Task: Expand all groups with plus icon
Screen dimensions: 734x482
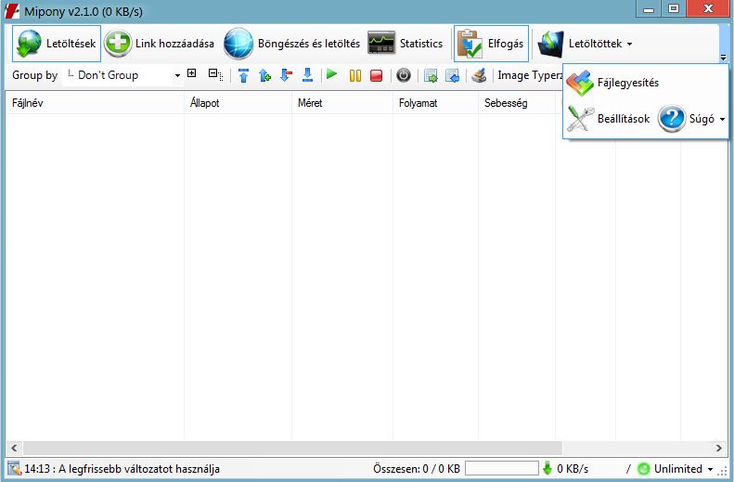Action: tap(191, 73)
